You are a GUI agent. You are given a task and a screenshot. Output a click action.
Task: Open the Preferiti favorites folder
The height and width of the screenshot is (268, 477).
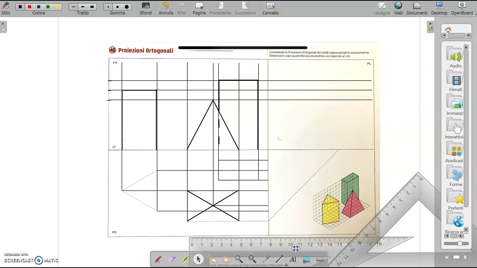[x=455, y=200]
